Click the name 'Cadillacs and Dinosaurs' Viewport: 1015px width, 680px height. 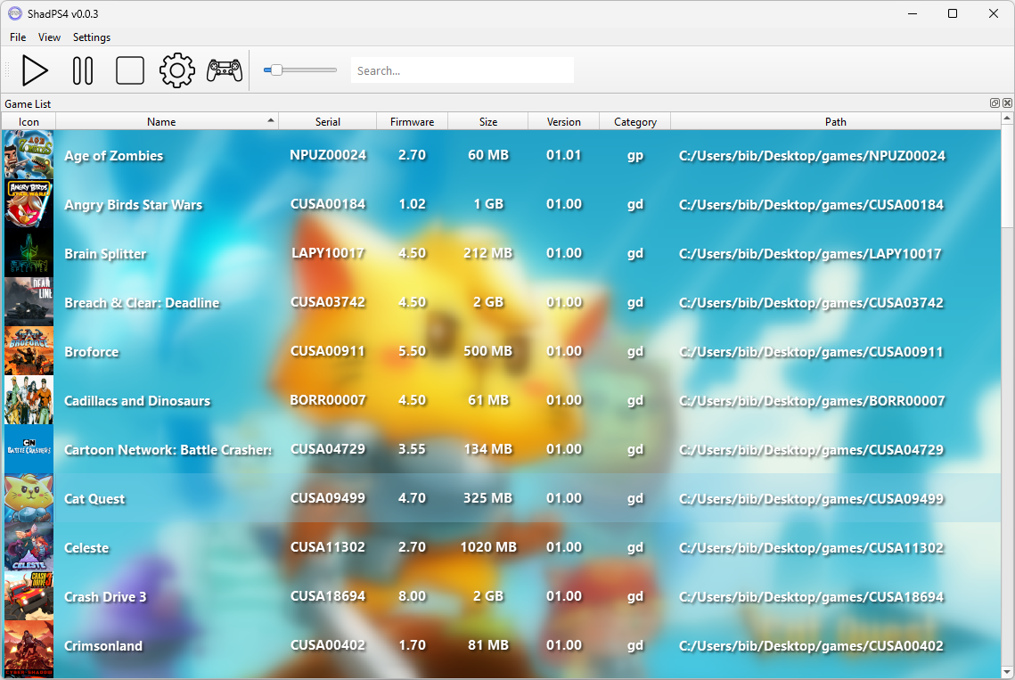coord(137,401)
